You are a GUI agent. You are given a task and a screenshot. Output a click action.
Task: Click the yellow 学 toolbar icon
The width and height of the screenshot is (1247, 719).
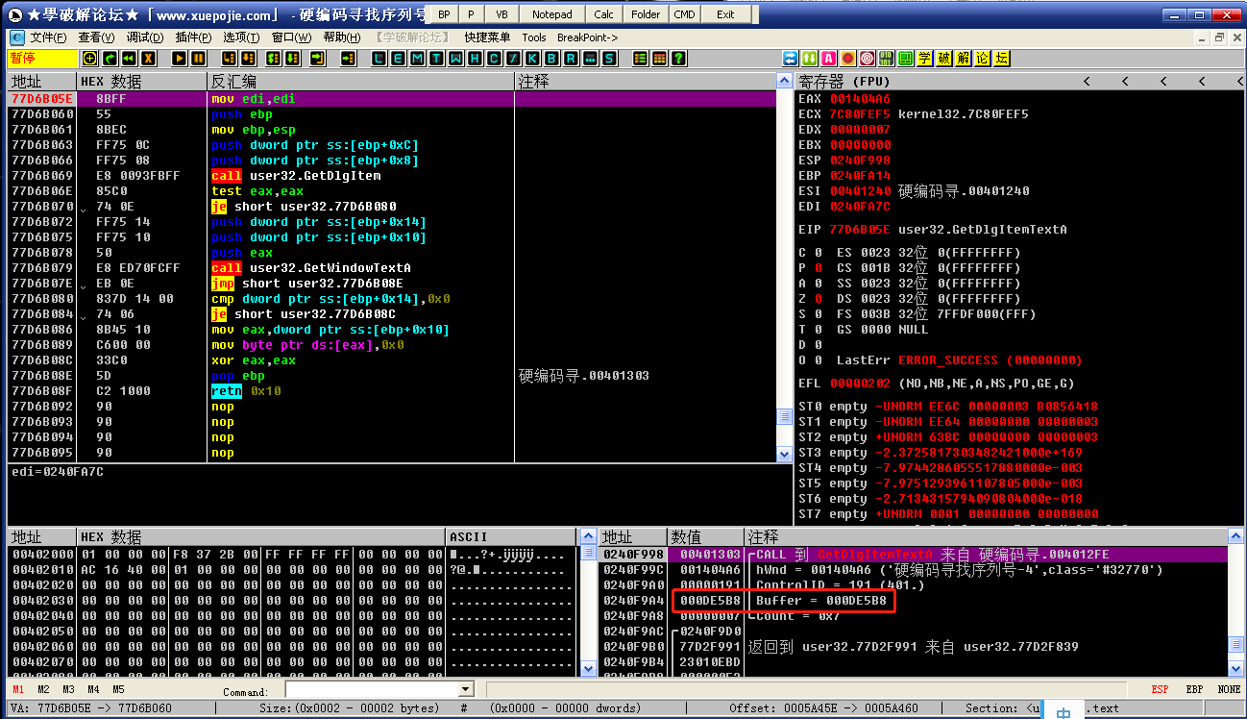coord(924,59)
